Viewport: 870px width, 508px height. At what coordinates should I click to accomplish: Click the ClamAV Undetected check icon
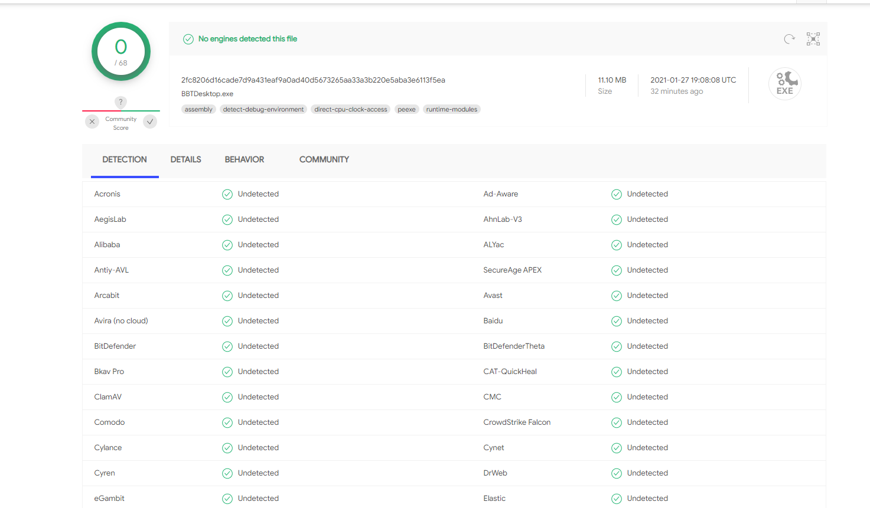pos(227,397)
